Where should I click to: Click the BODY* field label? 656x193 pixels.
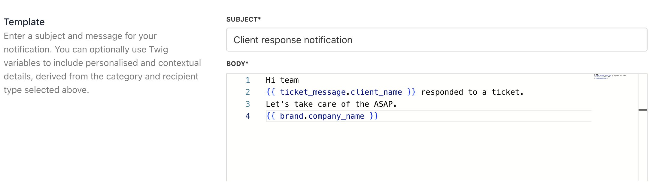click(237, 64)
